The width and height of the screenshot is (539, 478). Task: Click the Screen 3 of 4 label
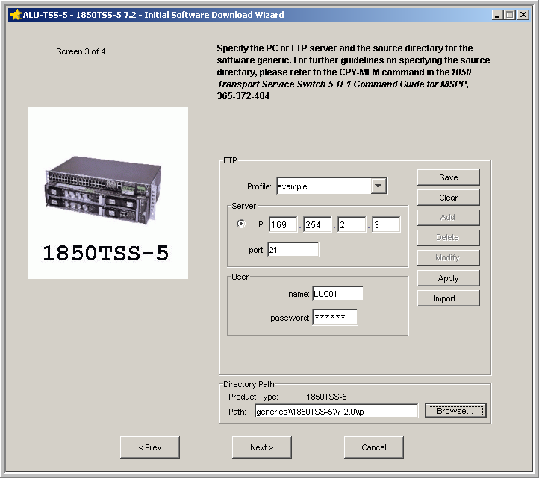(81, 51)
